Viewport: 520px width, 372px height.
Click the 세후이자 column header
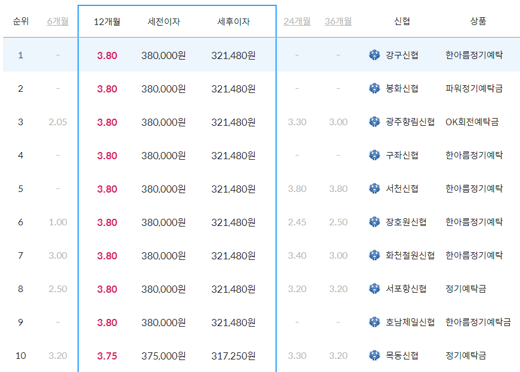coord(233,22)
